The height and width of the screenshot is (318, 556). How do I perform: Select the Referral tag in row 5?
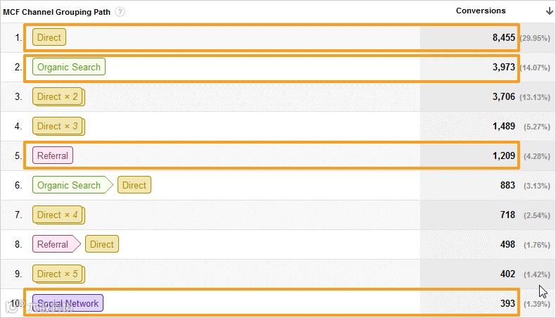pyautogui.click(x=53, y=155)
